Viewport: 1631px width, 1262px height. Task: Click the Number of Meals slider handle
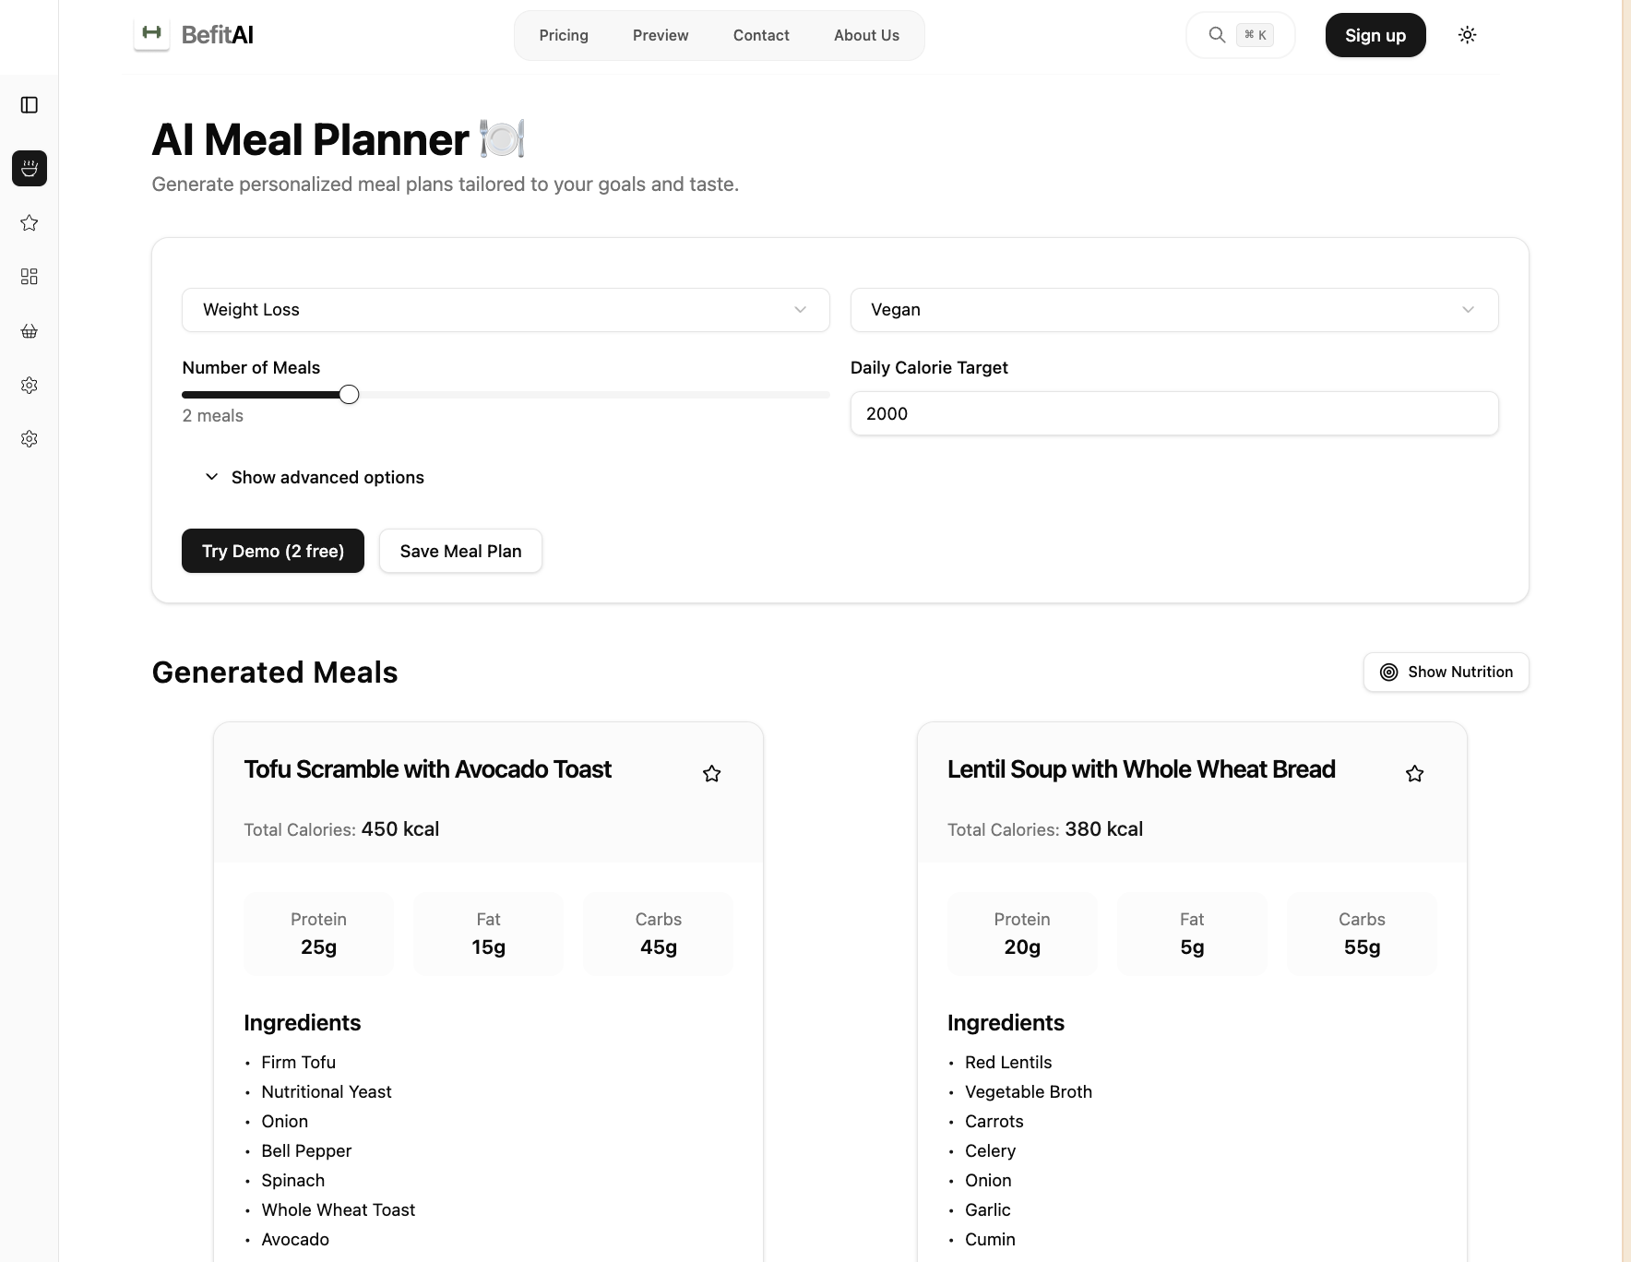[x=349, y=395]
